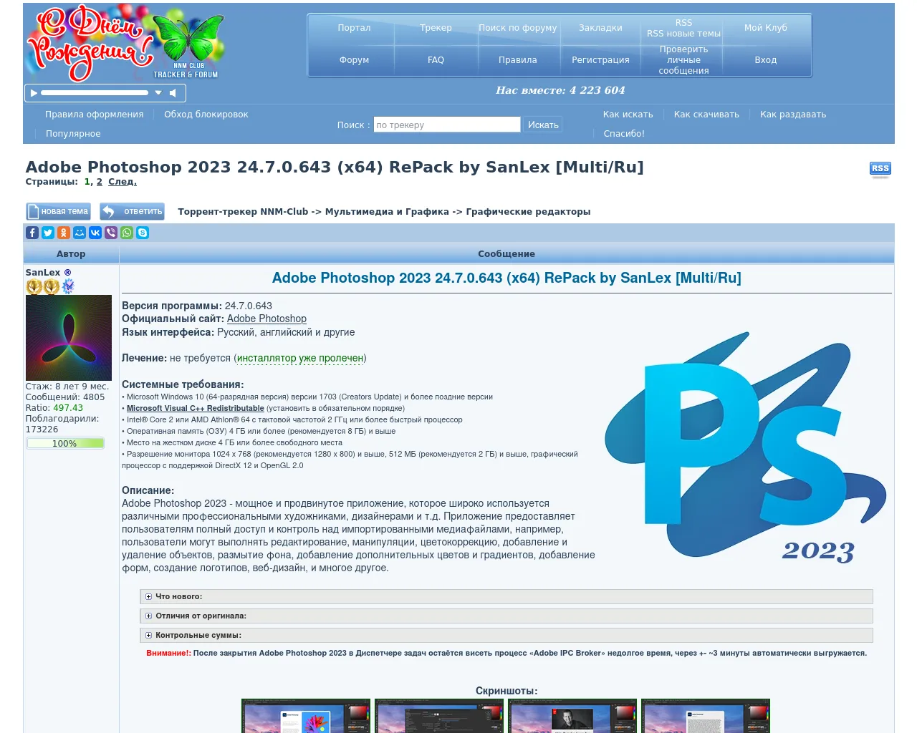Open the audio player dropdown arrow
The width and height of the screenshot is (917, 733).
point(158,93)
